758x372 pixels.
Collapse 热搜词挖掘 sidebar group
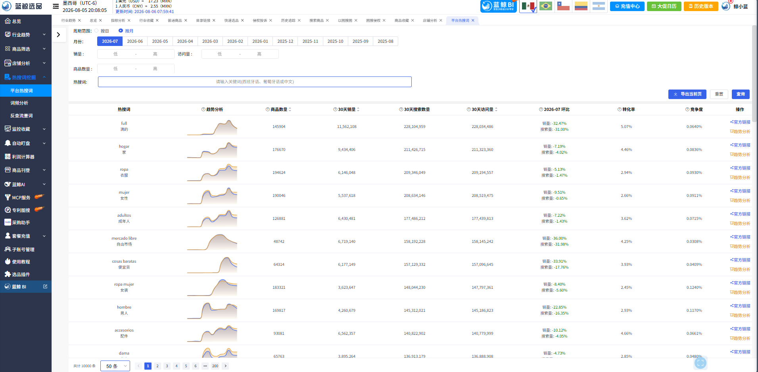(26, 78)
